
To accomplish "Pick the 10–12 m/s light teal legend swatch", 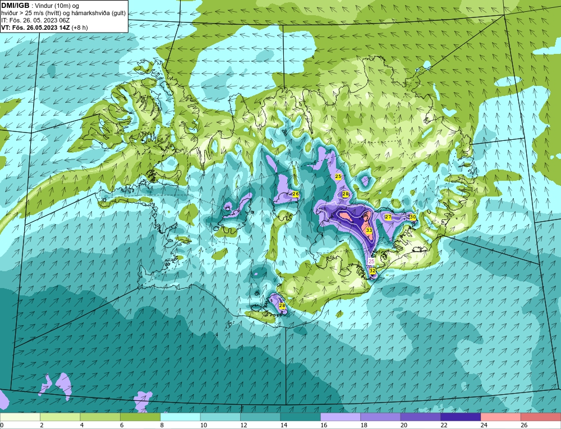I will point(220,417).
